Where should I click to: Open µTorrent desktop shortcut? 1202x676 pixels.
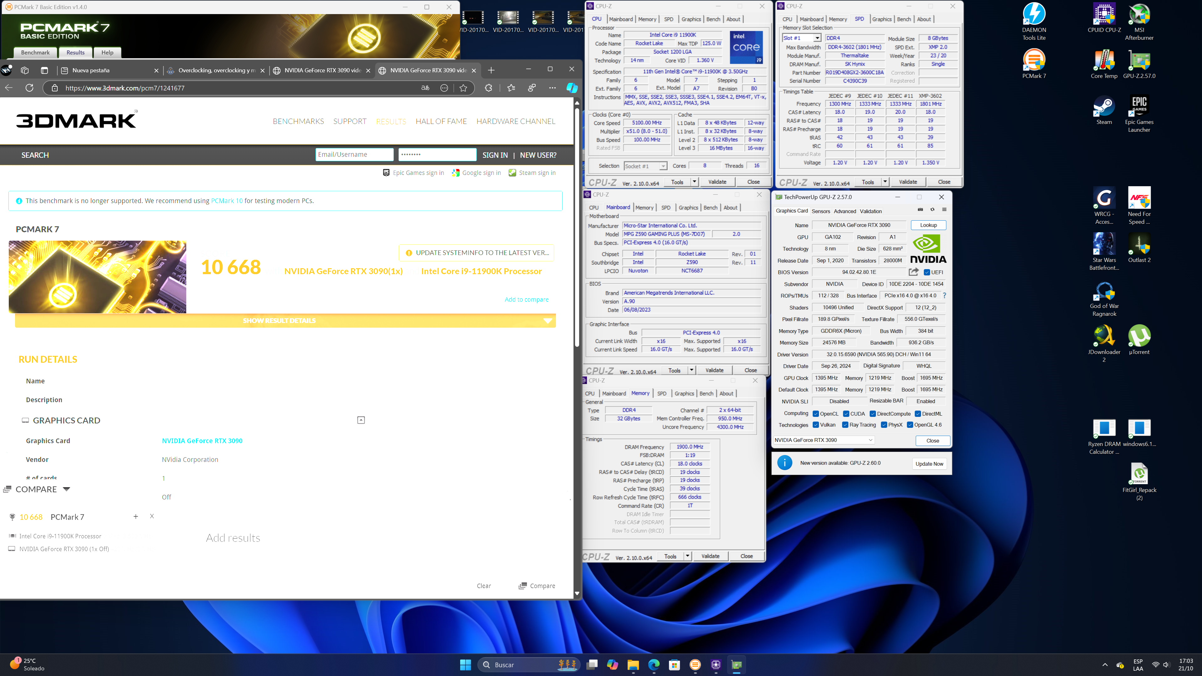point(1139,340)
